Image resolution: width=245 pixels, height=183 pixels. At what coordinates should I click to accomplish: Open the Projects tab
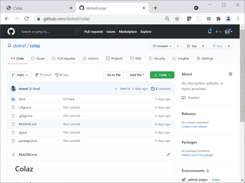click(114, 58)
